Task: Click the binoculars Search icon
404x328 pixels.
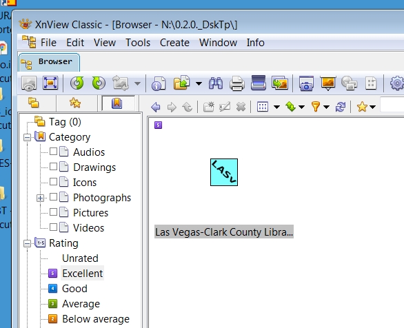Action: click(x=216, y=83)
